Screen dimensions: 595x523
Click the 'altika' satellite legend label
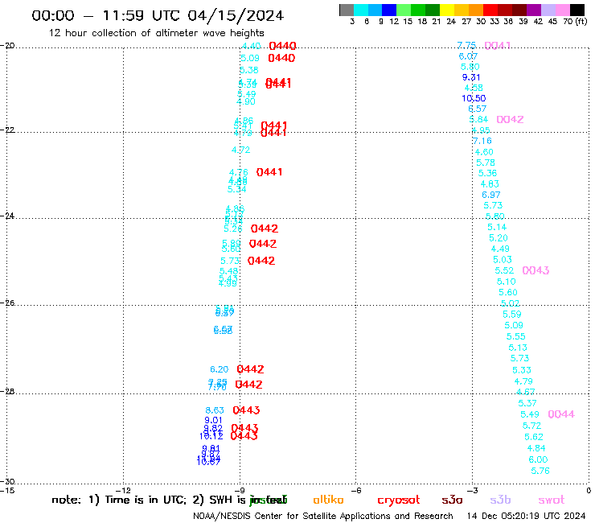click(x=328, y=500)
